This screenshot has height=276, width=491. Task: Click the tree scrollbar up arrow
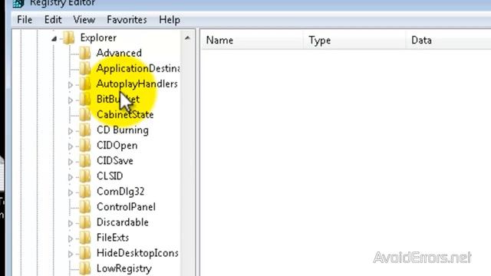point(187,38)
